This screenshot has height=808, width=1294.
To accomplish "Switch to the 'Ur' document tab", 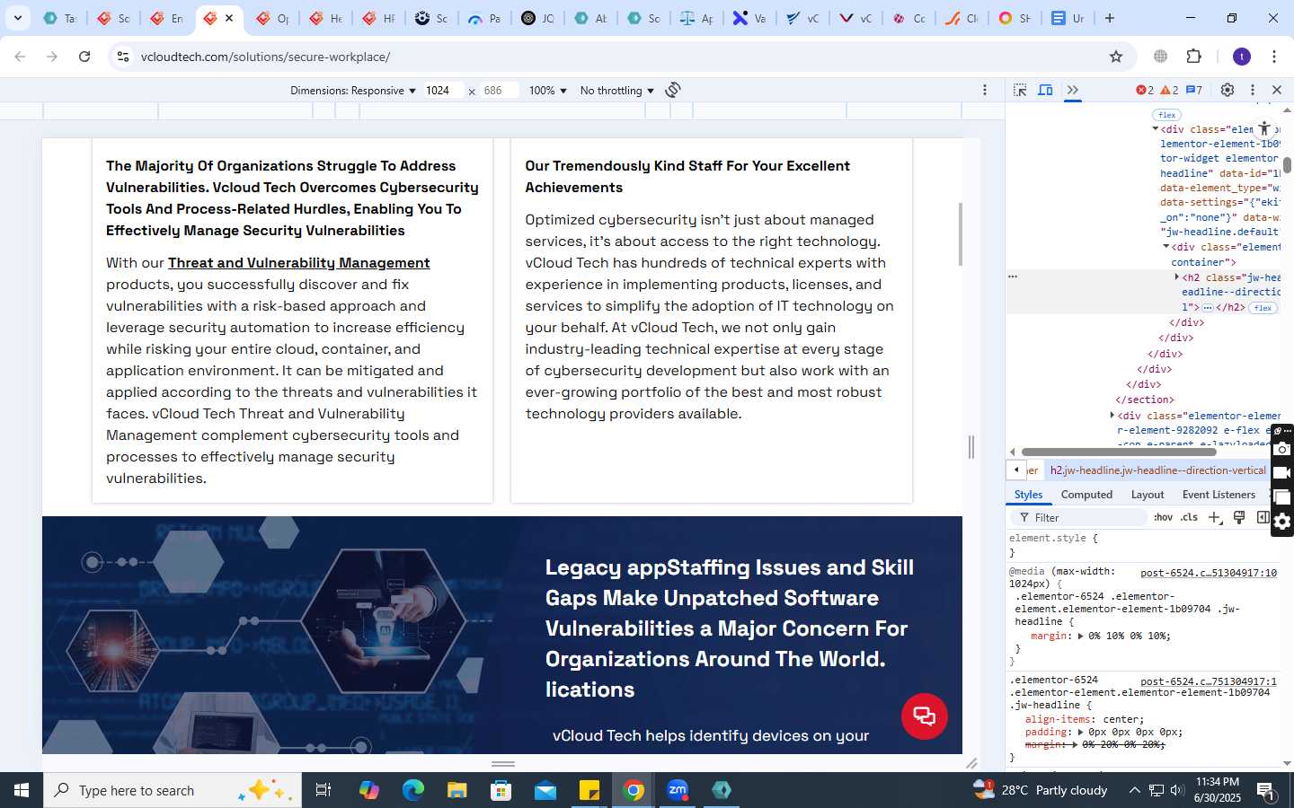I will click(x=1068, y=18).
